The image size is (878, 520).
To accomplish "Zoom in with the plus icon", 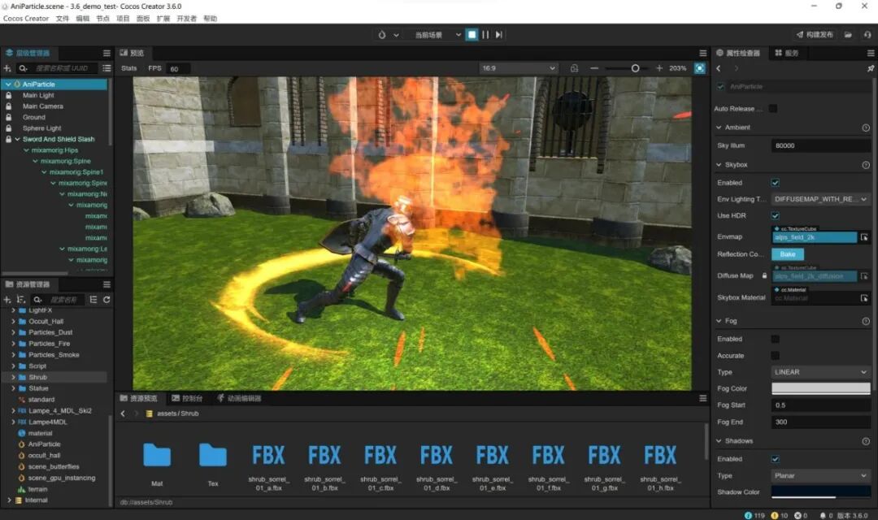I will click(x=659, y=68).
